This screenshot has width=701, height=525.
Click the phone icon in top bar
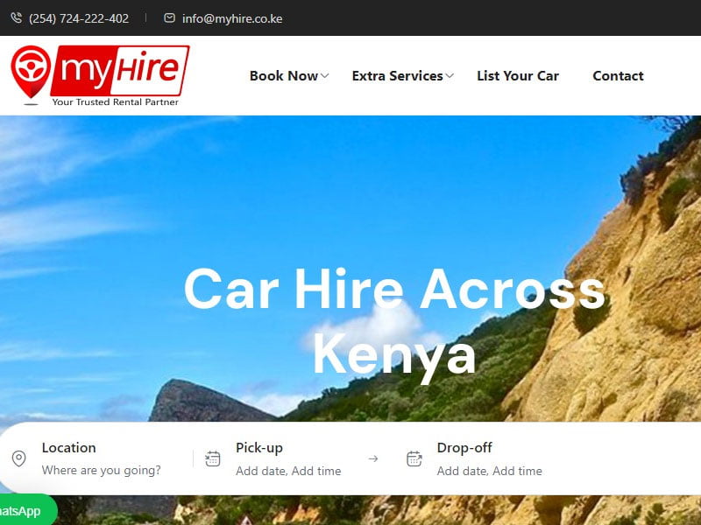[17, 17]
